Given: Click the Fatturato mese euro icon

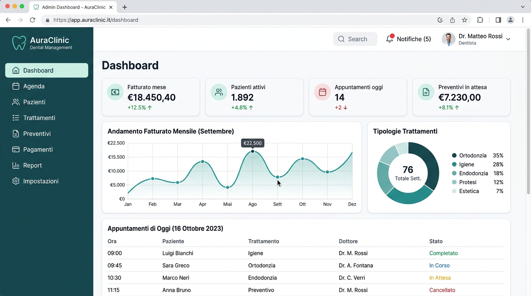Looking at the screenshot, I should pyautogui.click(x=115, y=92).
